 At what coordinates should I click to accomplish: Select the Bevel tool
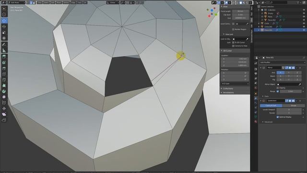4,68
